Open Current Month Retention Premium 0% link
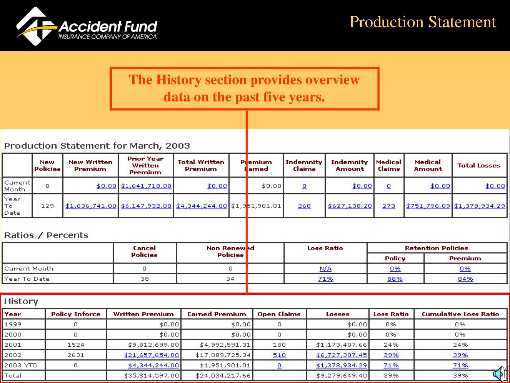 coord(465,269)
